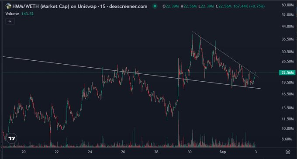This screenshot has height=159, width=297.
Task: Click the change value 167.44K (+0.75%)
Action: click(249, 7)
